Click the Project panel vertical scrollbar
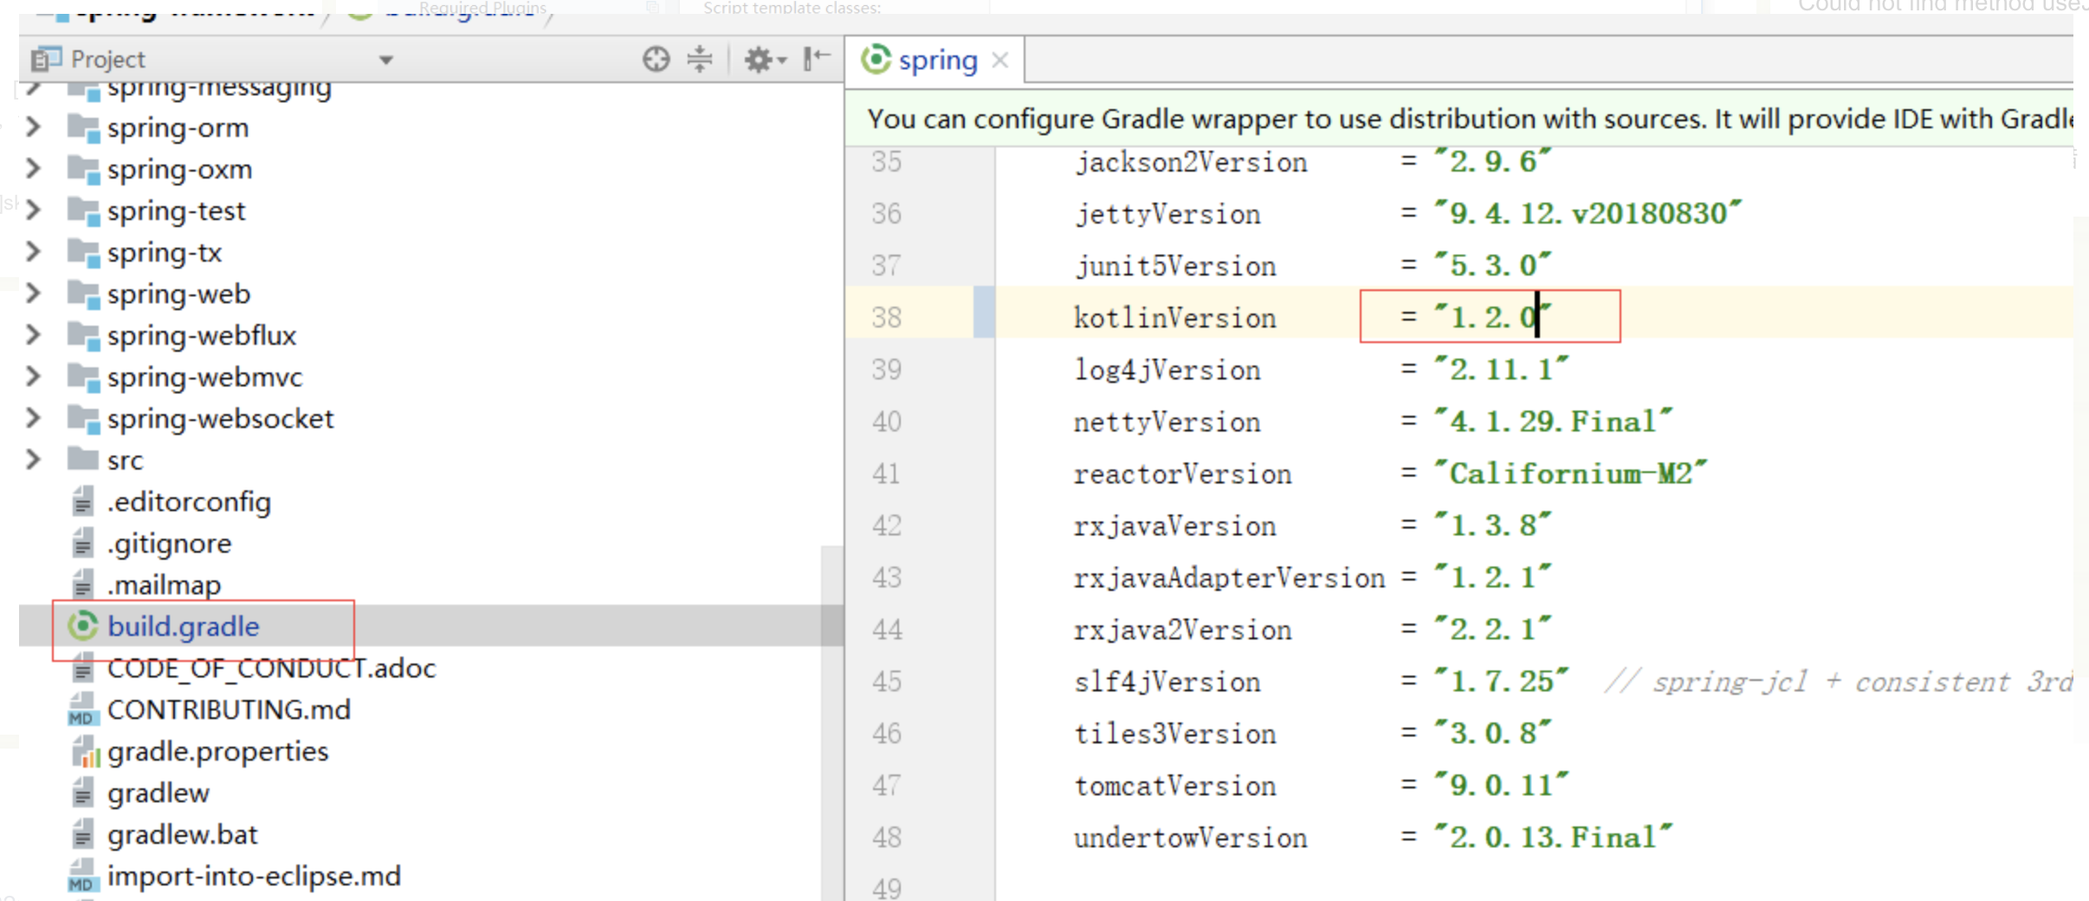 pyautogui.click(x=831, y=723)
